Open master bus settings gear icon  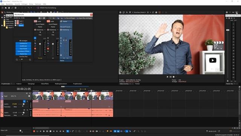[227, 12]
